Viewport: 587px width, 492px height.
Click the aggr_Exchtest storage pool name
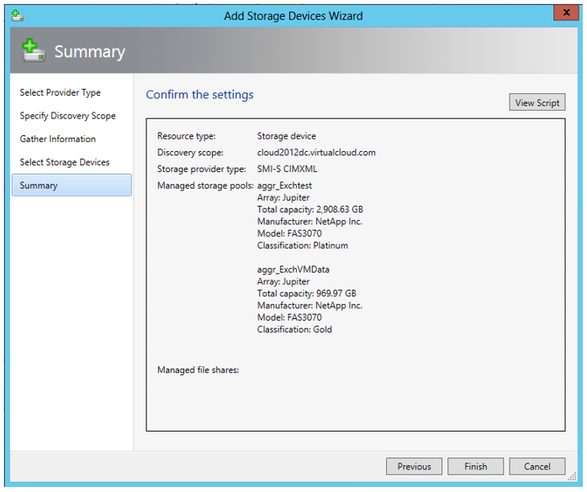[x=285, y=186]
